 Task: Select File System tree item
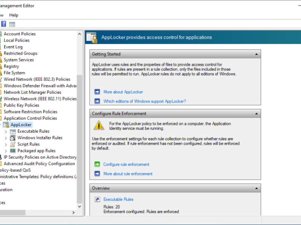point(14,73)
